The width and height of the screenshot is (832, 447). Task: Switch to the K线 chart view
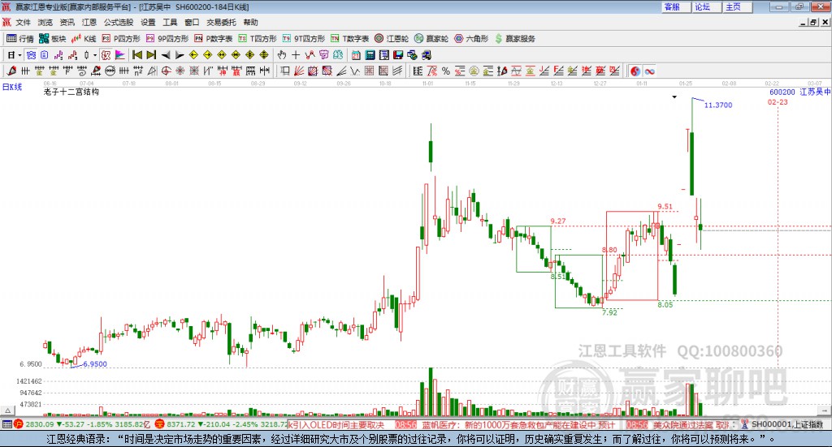pos(84,39)
